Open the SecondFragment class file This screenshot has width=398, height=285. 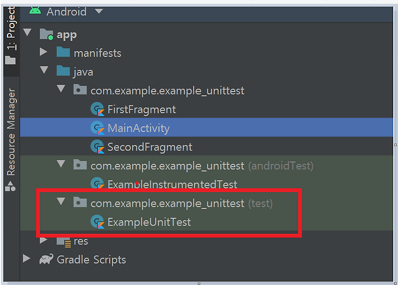150,147
